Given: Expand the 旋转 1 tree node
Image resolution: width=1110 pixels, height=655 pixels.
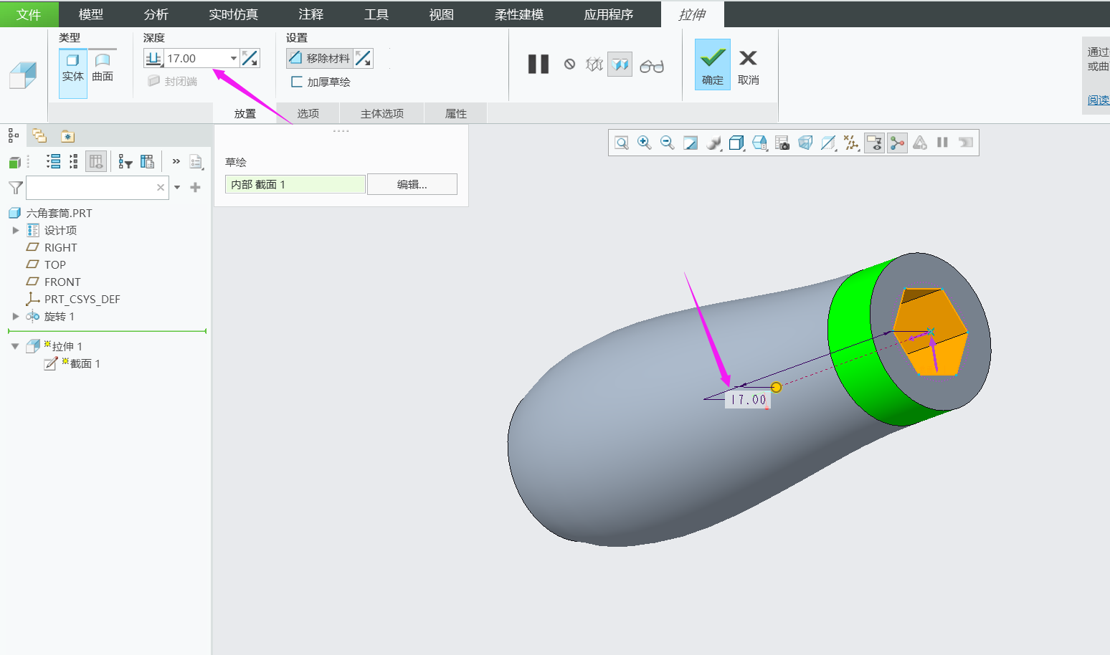Looking at the screenshot, I should (16, 316).
